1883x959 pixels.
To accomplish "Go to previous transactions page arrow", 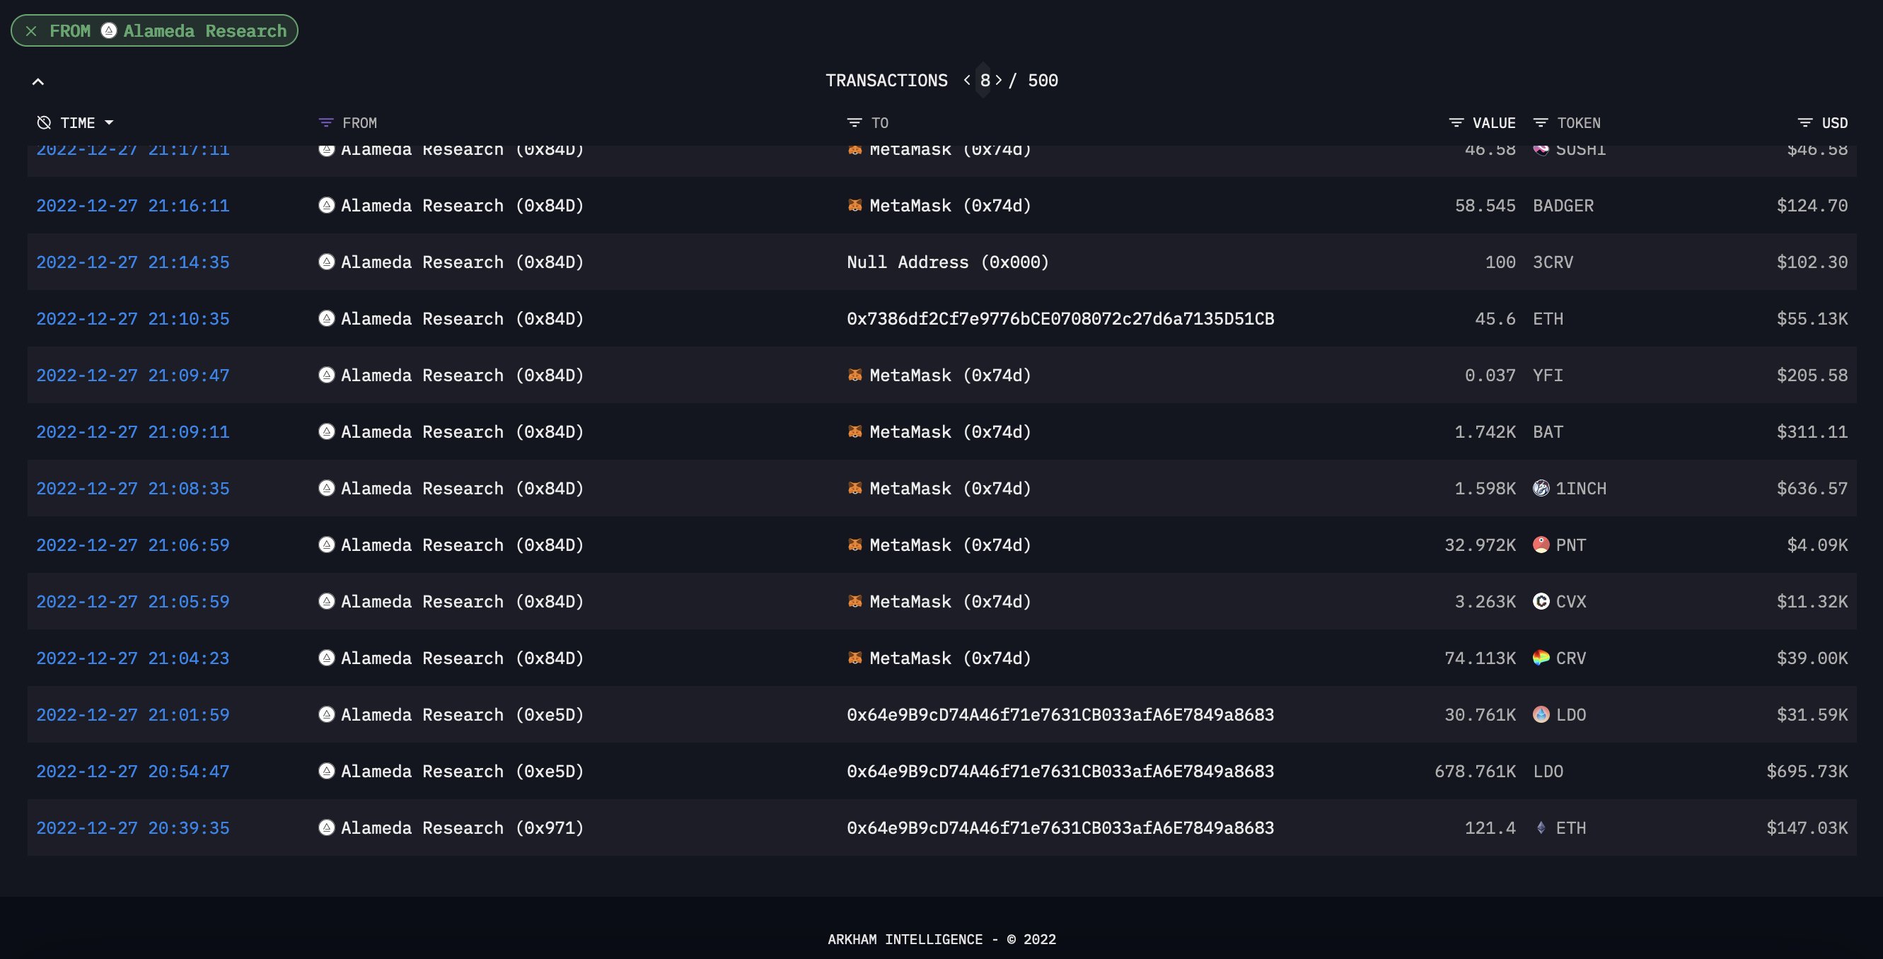I will 967,81.
